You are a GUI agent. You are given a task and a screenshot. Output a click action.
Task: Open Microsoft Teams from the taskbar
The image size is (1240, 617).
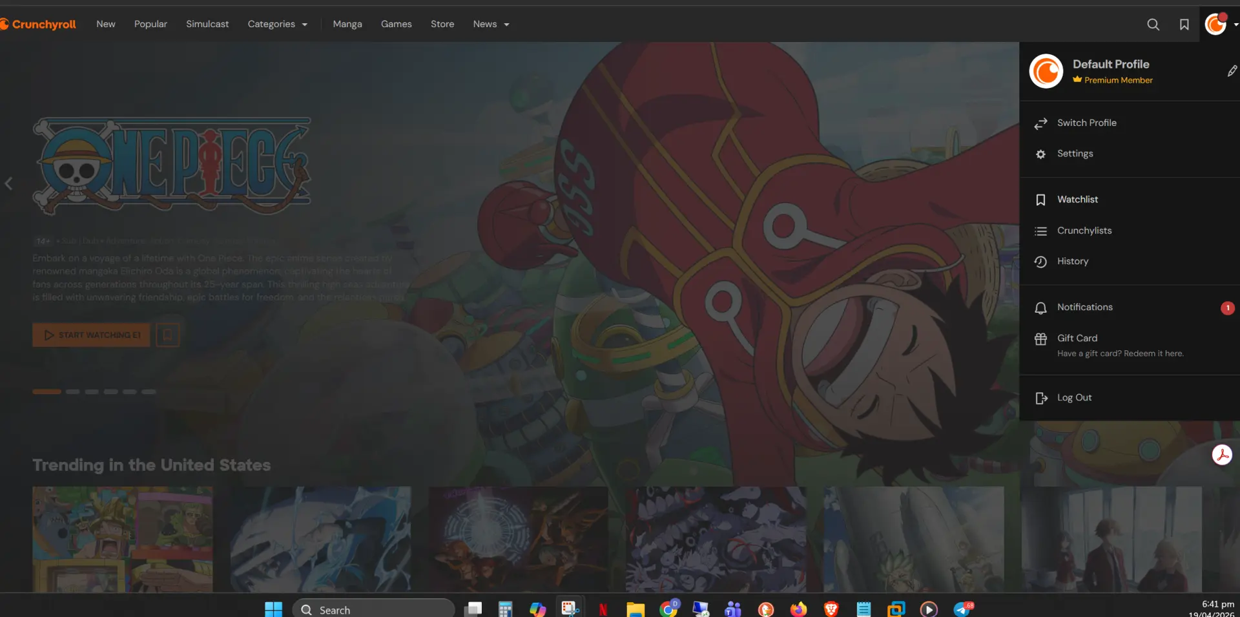[x=733, y=609]
